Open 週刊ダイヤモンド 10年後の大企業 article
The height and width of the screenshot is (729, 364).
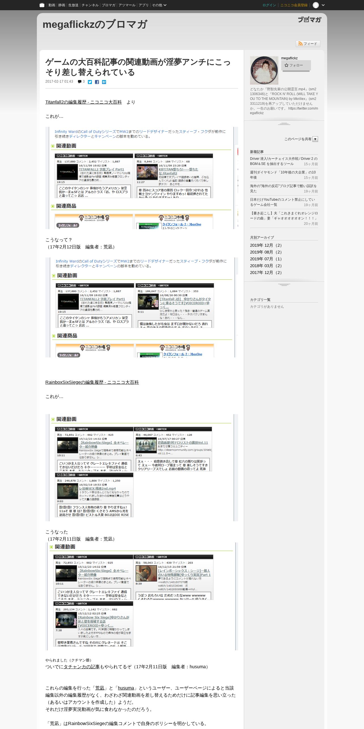pyautogui.click(x=283, y=175)
